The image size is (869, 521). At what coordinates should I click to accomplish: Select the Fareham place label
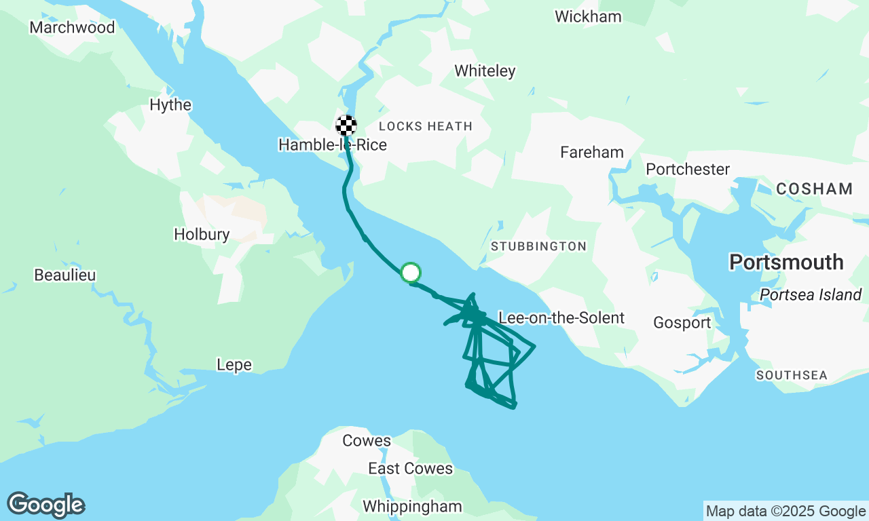click(x=592, y=153)
